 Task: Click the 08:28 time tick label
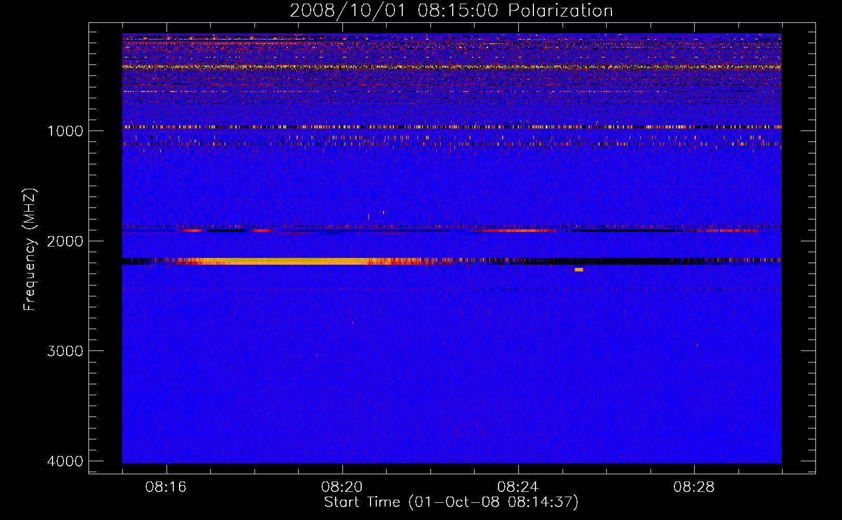(694, 487)
